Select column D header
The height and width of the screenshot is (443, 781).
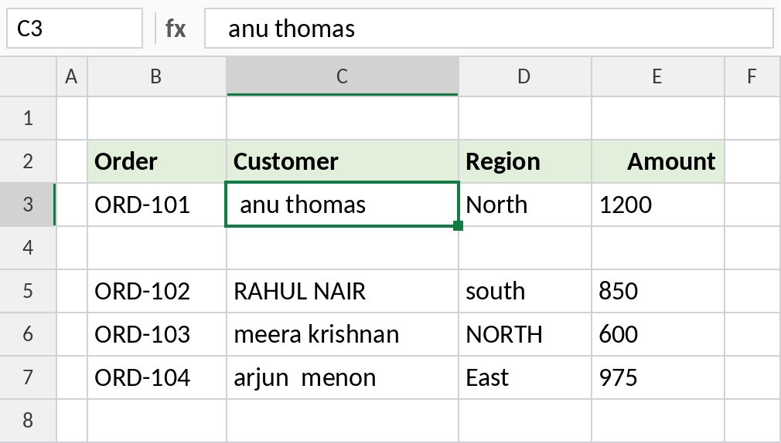point(525,76)
